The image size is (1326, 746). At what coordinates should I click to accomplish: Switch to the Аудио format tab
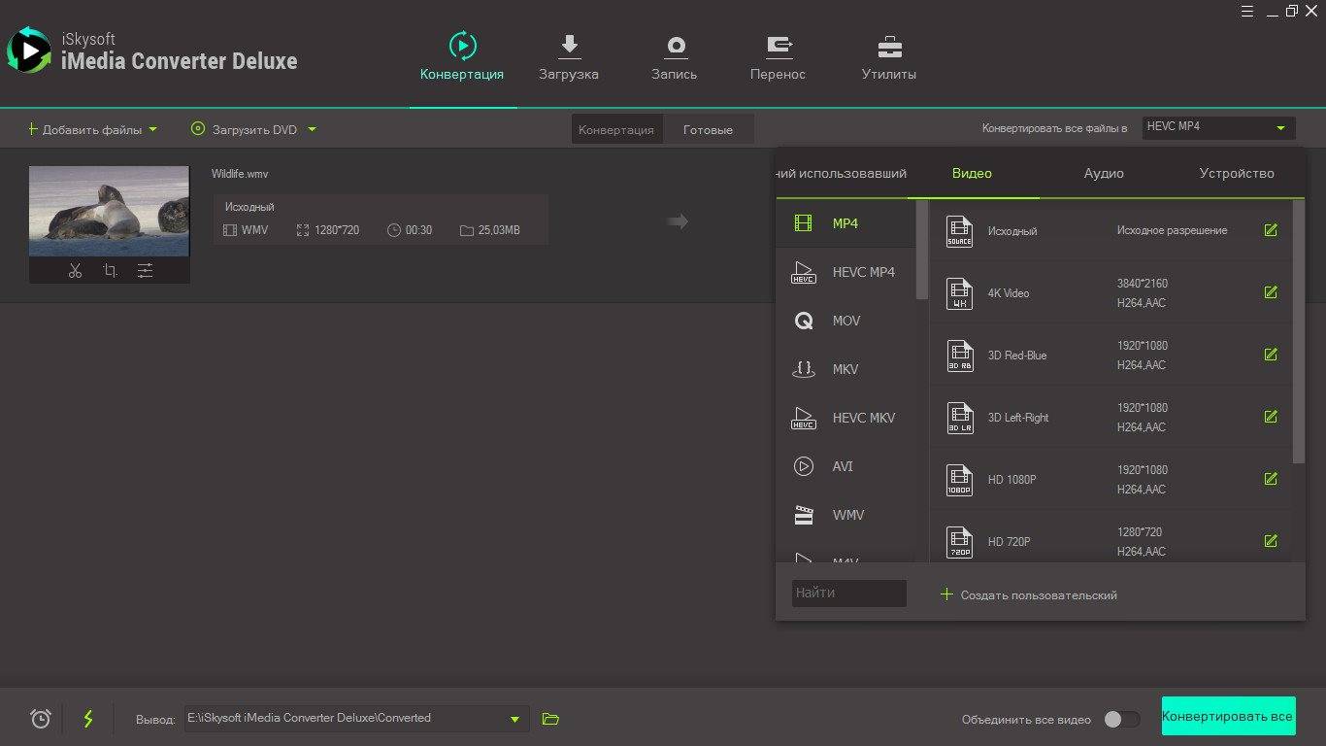coord(1104,173)
